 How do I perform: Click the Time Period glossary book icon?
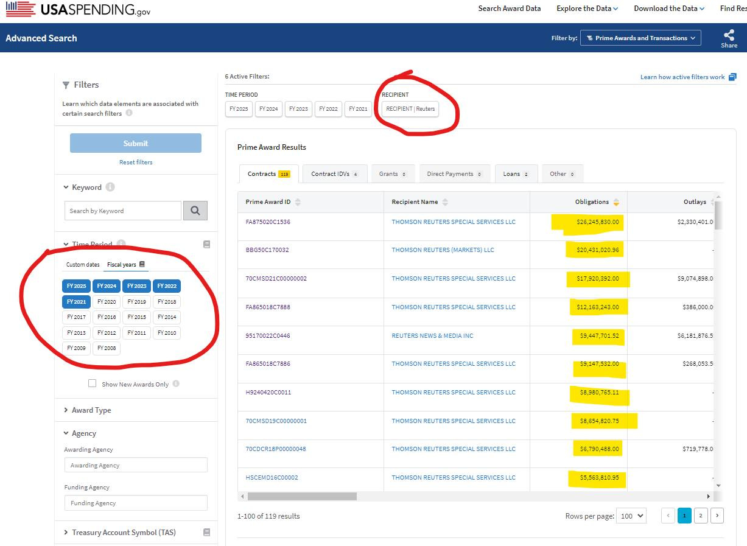[206, 244]
